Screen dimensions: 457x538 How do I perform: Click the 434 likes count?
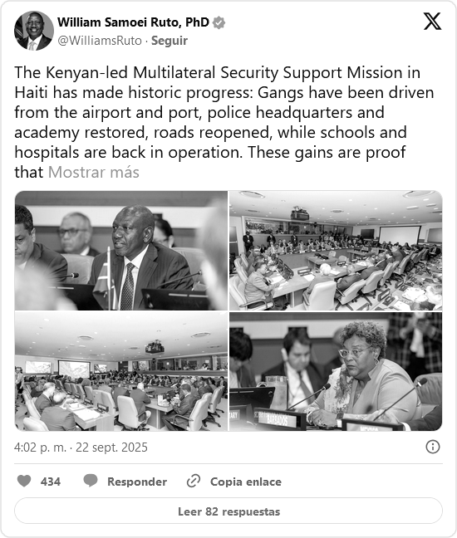click(51, 482)
